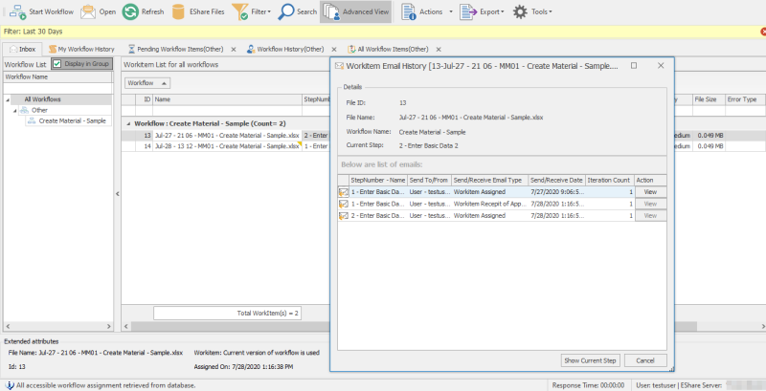Click the email icon of the first email row
The width and height of the screenshot is (766, 391).
pos(343,191)
